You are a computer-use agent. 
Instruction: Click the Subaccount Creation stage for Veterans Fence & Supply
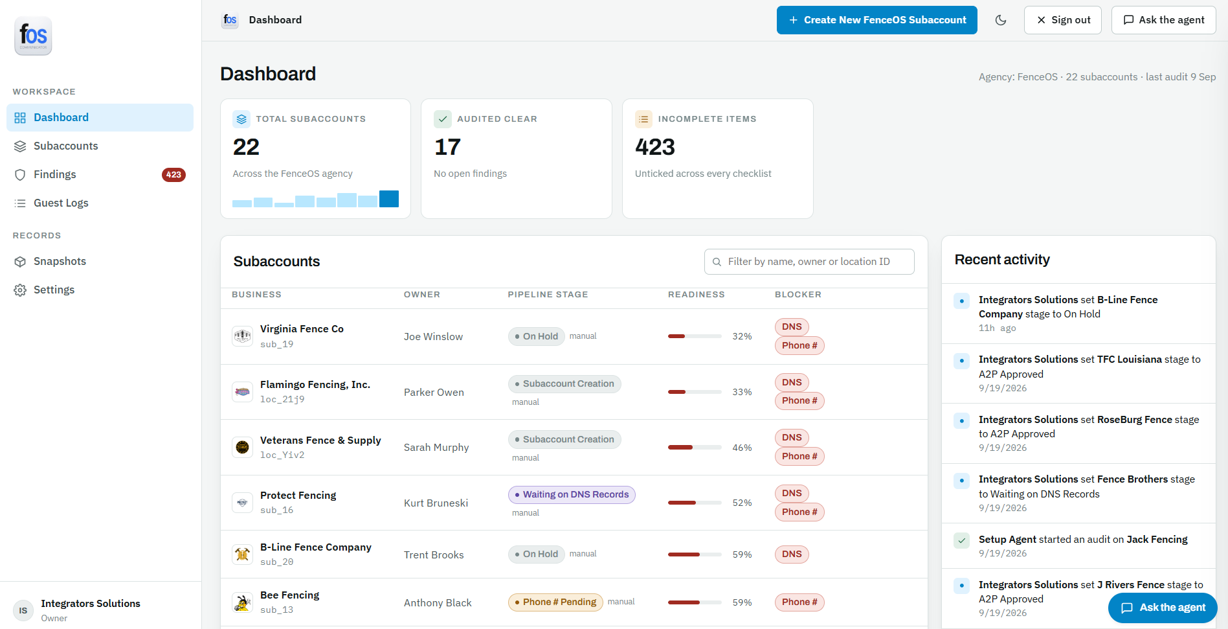564,439
